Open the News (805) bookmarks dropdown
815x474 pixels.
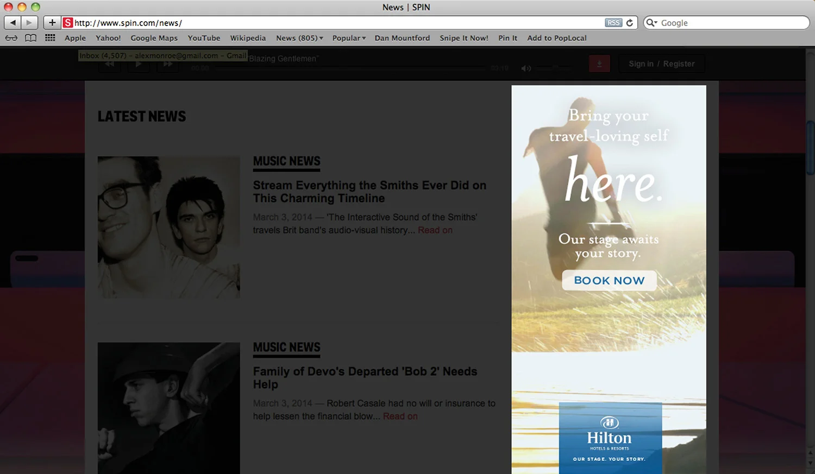pyautogui.click(x=299, y=38)
